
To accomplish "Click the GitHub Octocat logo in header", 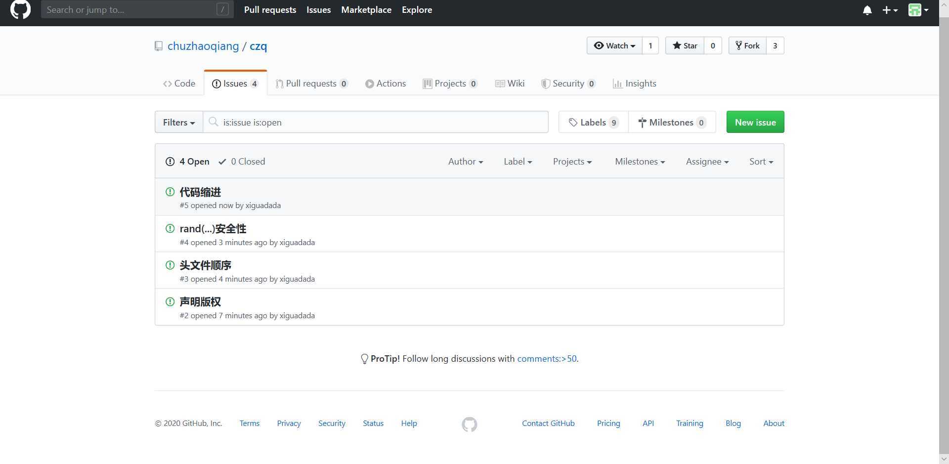I will (x=20, y=9).
